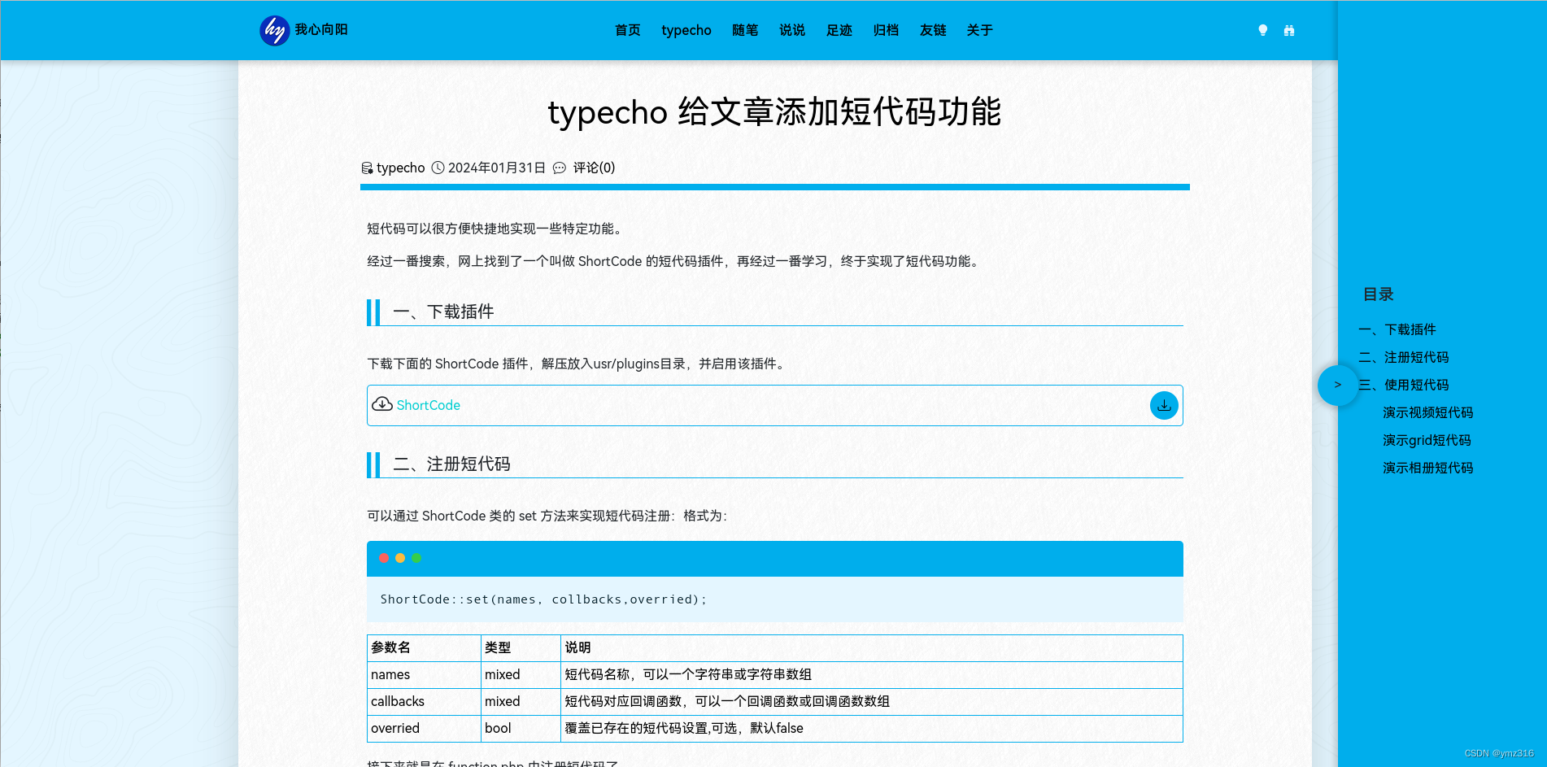
Task: Open the typecho category link under title
Action: 400,168
